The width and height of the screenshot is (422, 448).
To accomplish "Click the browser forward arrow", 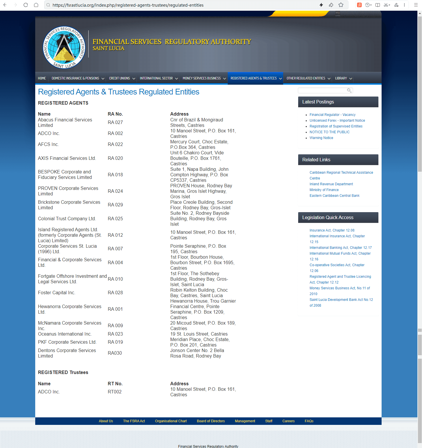I will click(15, 5).
